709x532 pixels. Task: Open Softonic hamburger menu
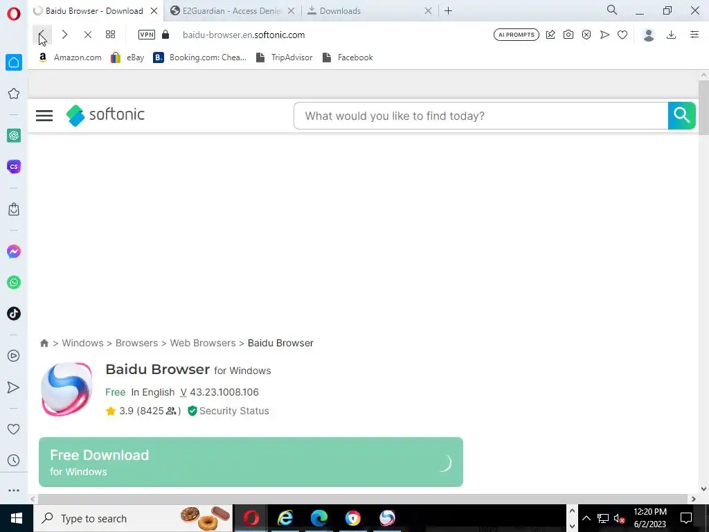[44, 116]
